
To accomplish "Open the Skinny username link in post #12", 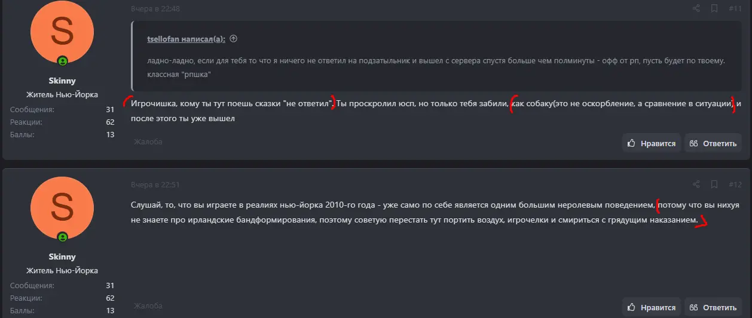I will coord(62,257).
